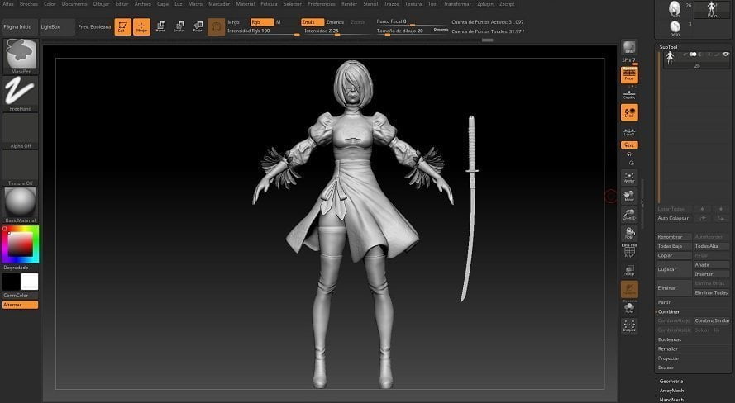The height and width of the screenshot is (403, 735).
Task: Open the Zplugin menu
Action: coord(485,4)
